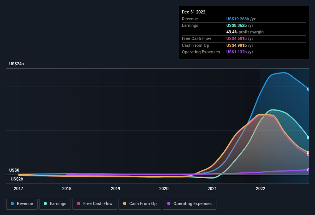This screenshot has height=215, width=315.
Task: Toggle the Free Cash Flow legend button
Action: [95, 204]
